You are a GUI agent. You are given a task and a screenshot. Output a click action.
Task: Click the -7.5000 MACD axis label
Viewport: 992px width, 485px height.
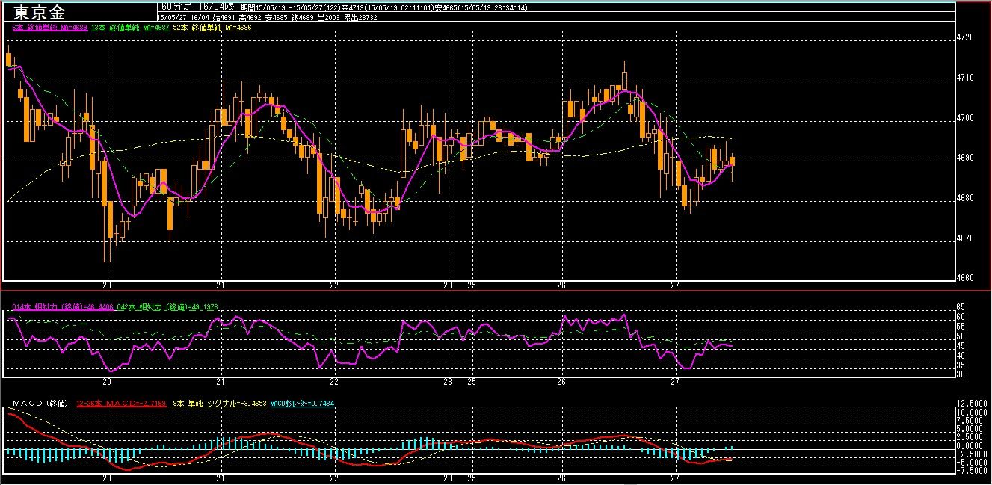(971, 471)
